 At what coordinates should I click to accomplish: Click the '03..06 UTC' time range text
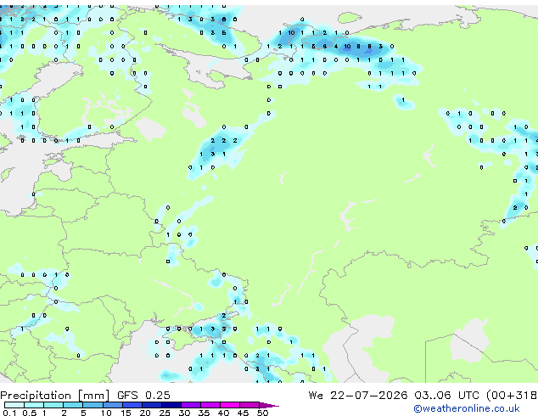tap(446, 396)
